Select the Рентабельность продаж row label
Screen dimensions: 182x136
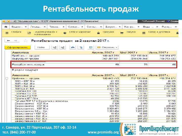(x=28, y=64)
